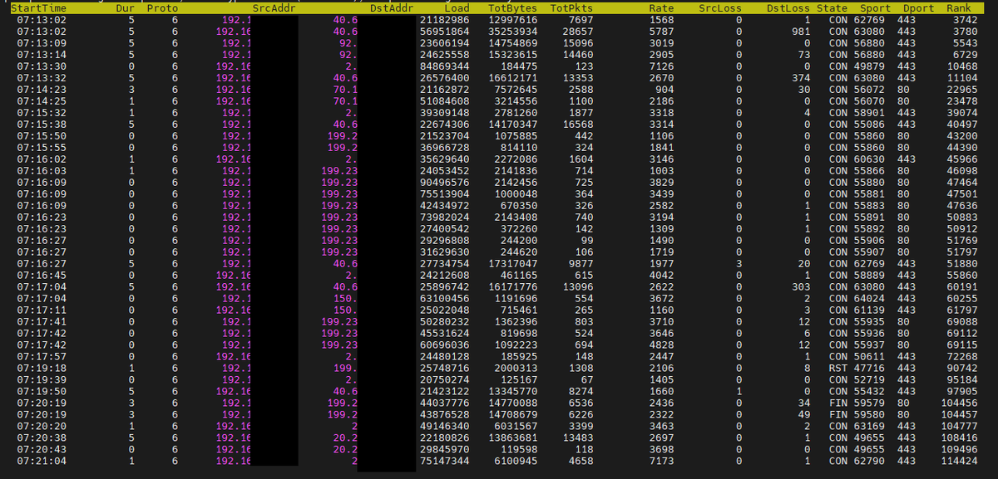Select start time 07:13:30
This screenshot has width=998, height=479.
42,66
